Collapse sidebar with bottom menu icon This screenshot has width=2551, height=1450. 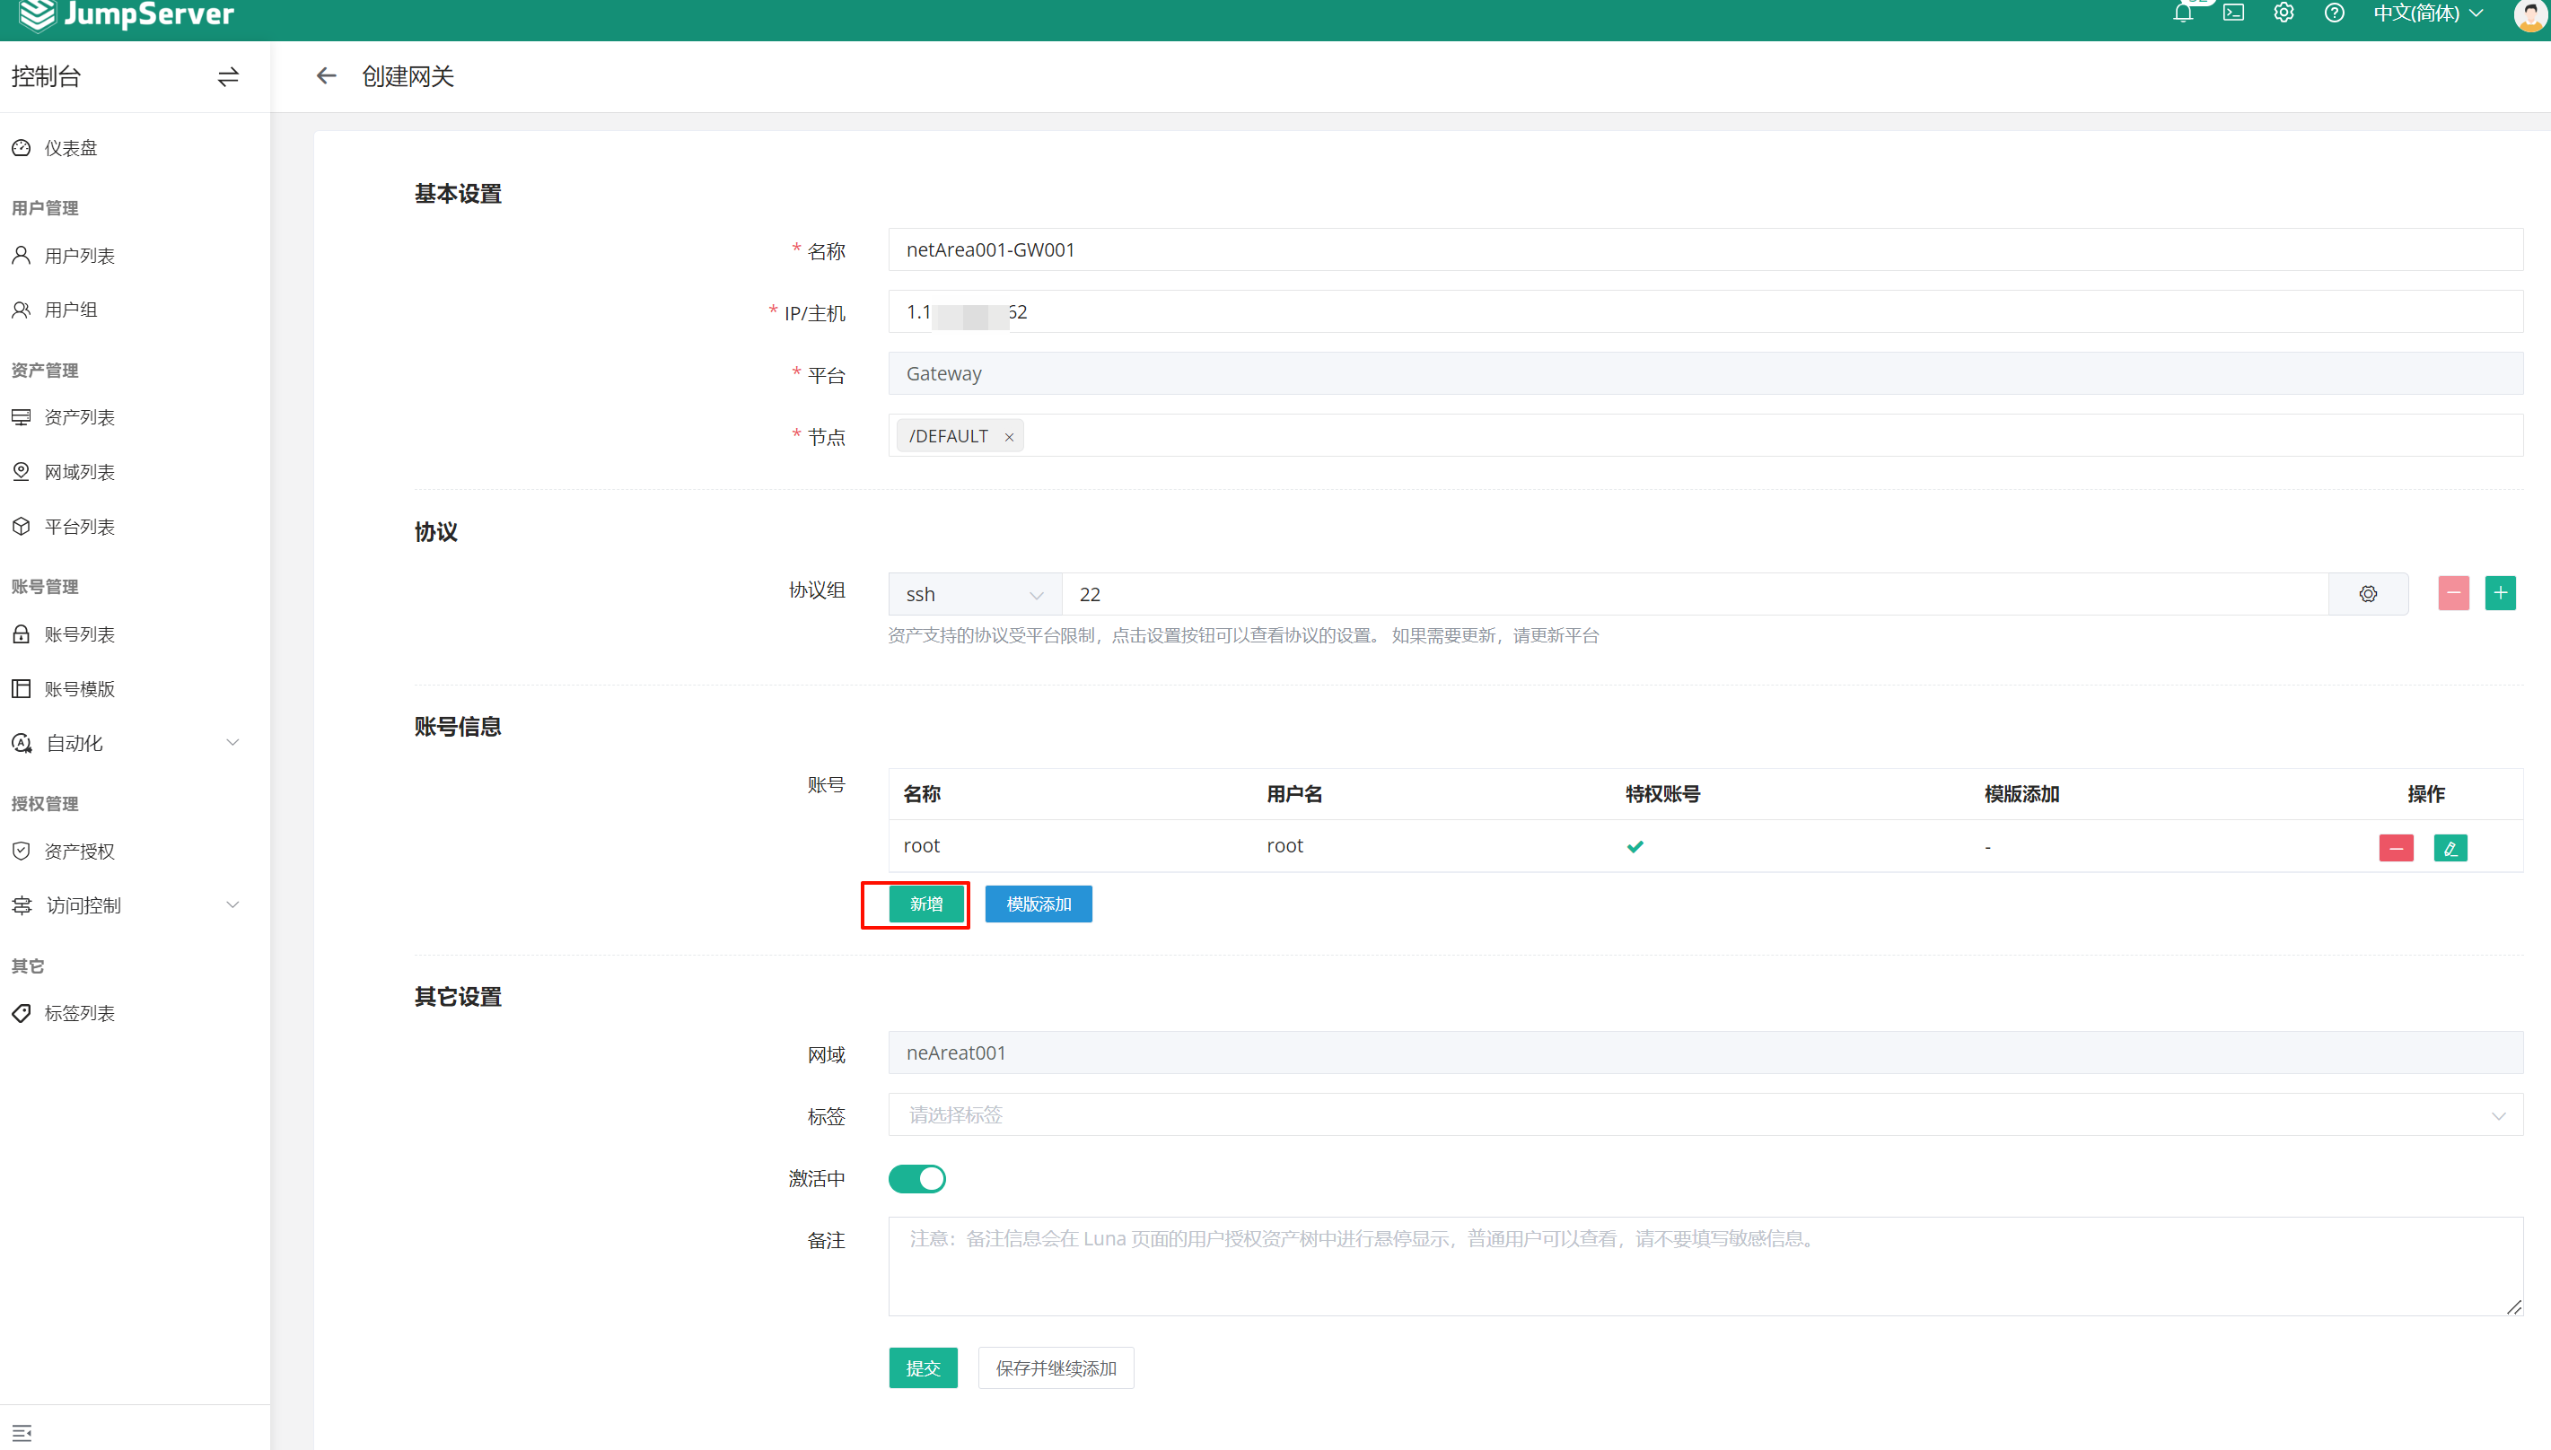tap(22, 1432)
